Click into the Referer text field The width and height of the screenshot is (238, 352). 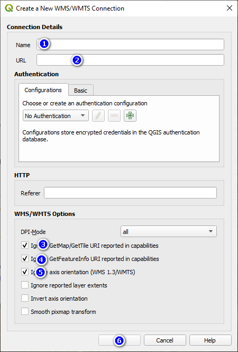pyautogui.click(x=130, y=193)
